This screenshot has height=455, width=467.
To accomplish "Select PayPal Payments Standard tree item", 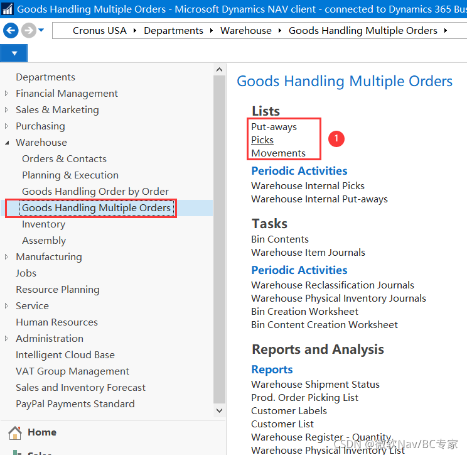I will pyautogui.click(x=75, y=404).
